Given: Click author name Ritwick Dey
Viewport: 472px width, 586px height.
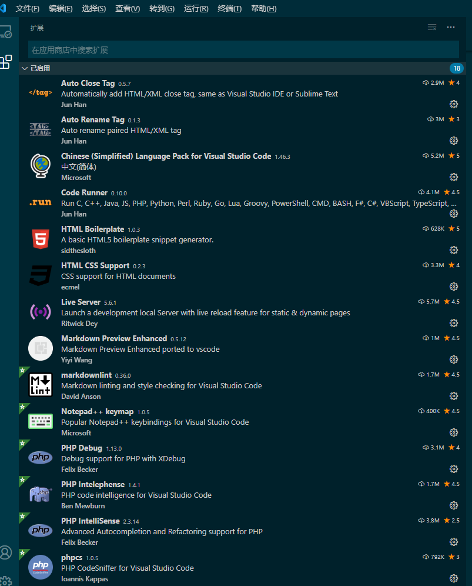Looking at the screenshot, I should 79,324.
